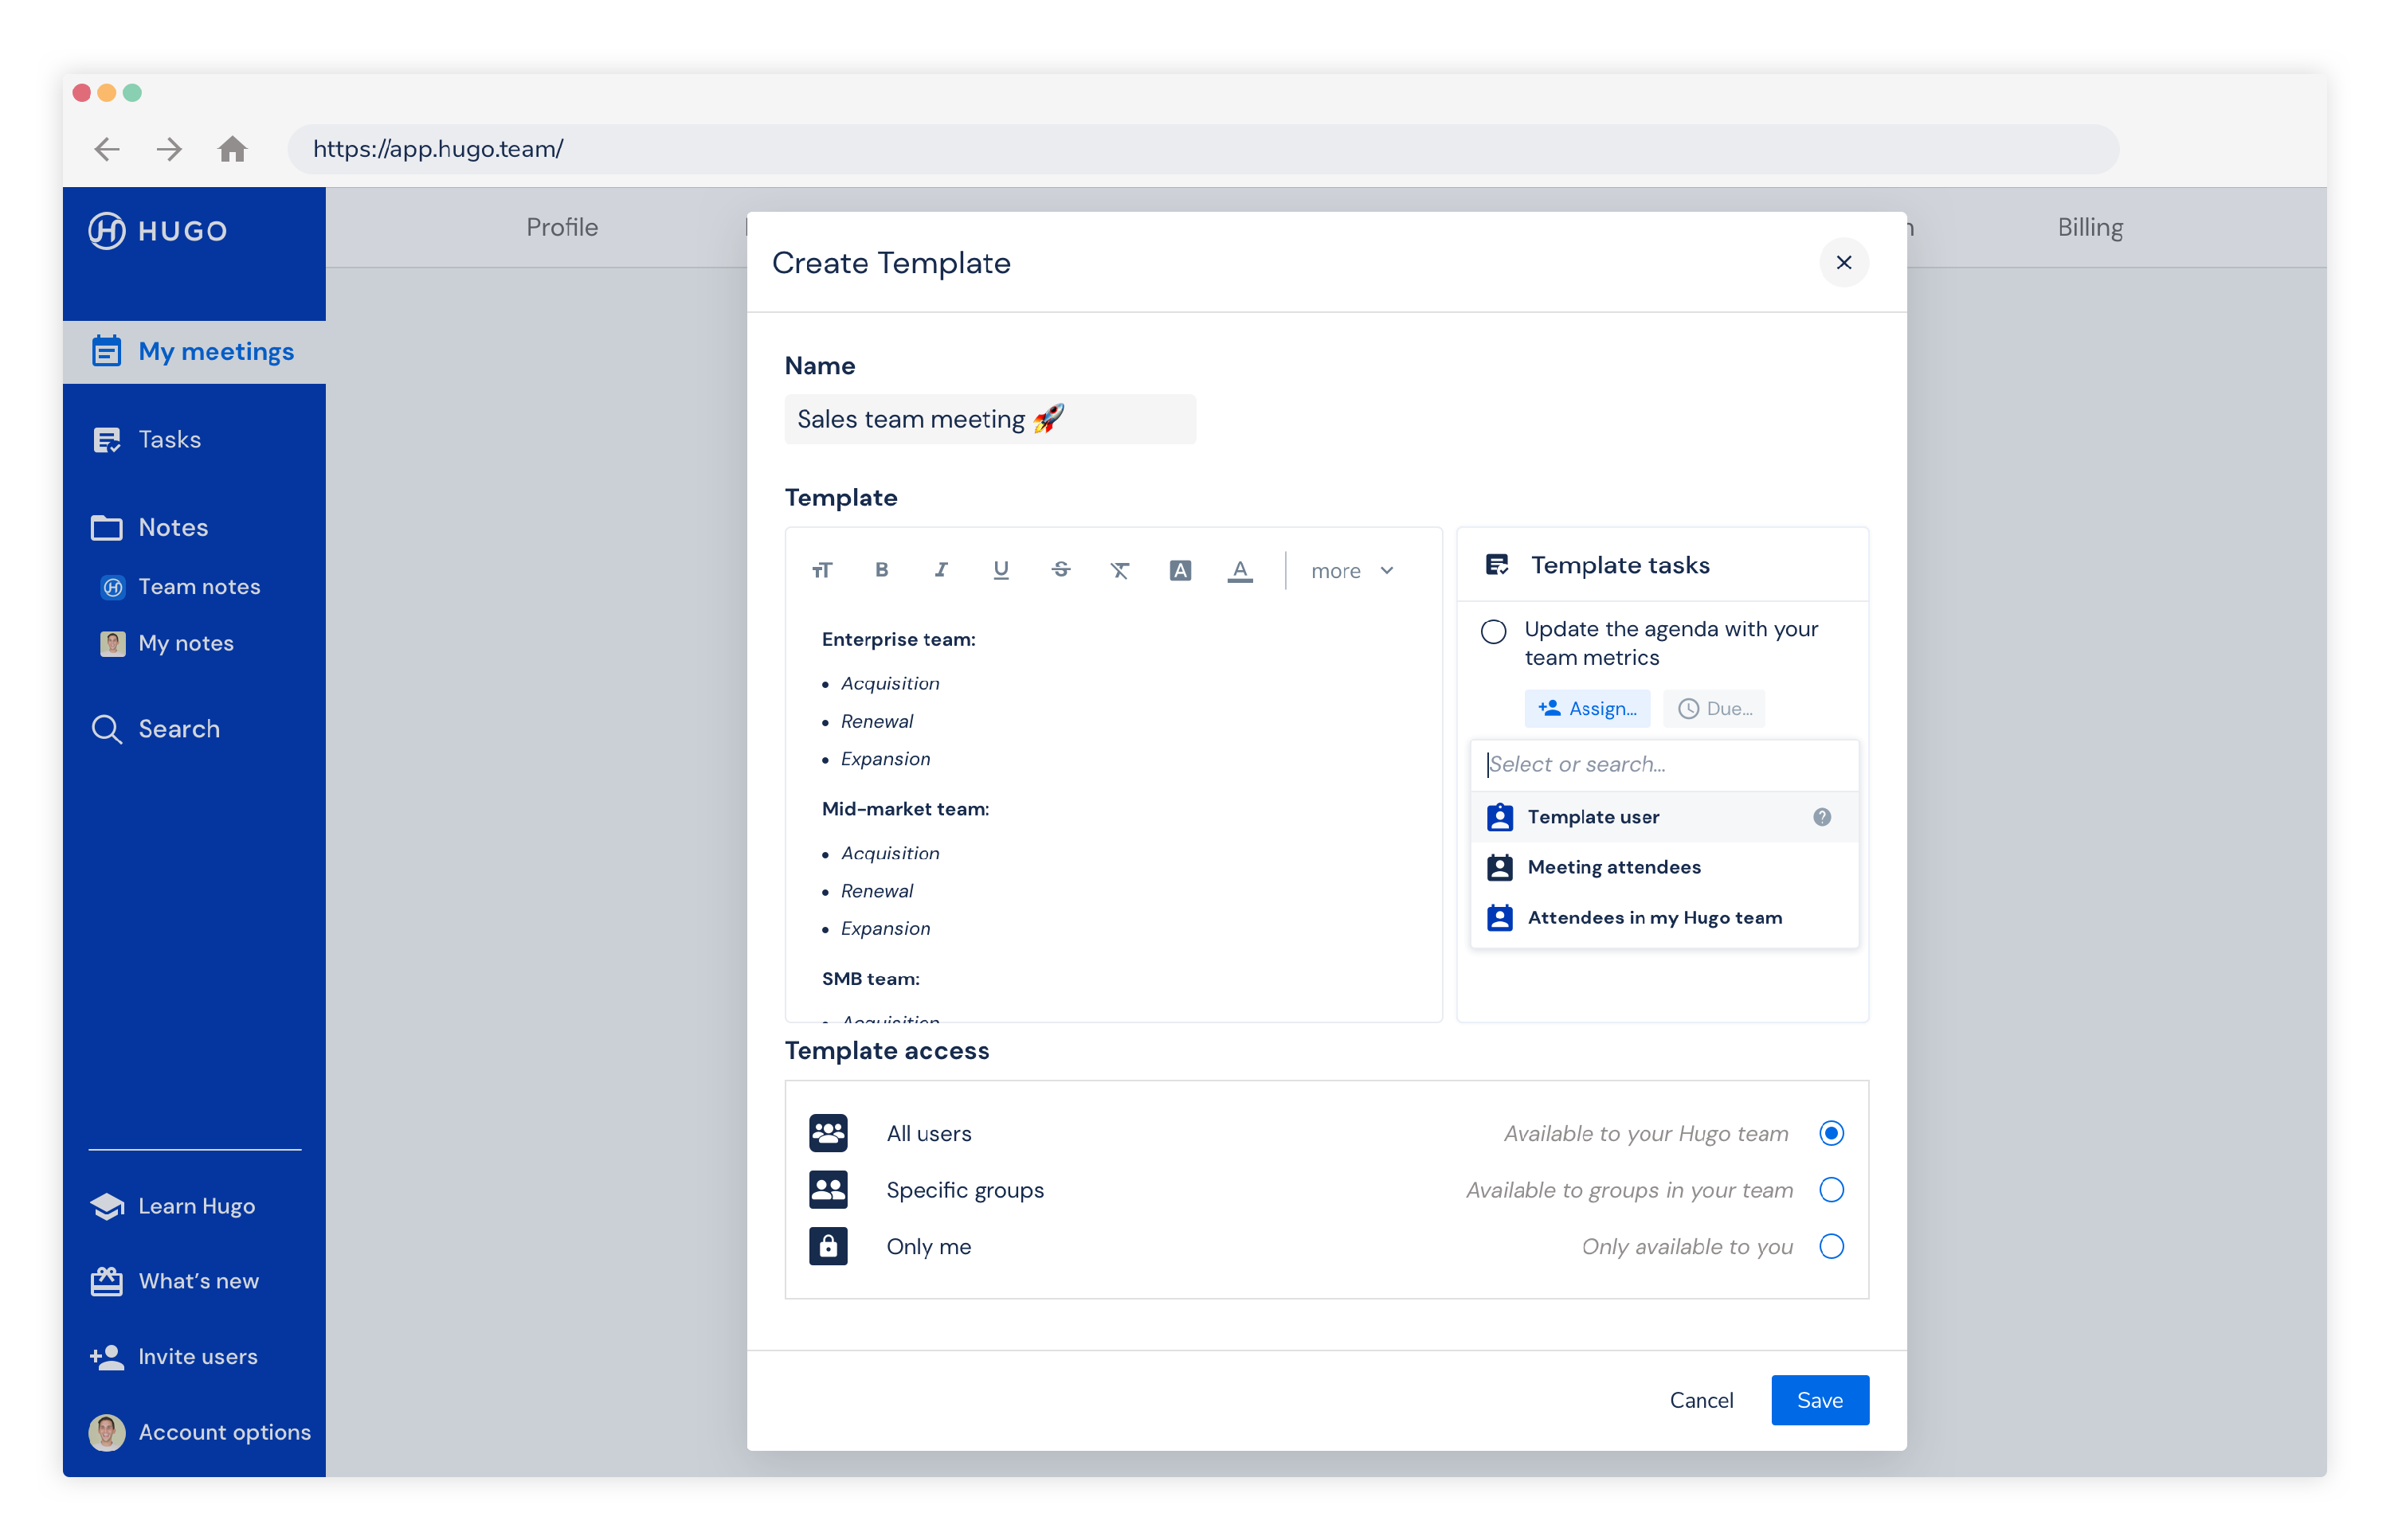2390x1540 pixels.
Task: Expand the more formatting options dropdown
Action: click(1352, 571)
